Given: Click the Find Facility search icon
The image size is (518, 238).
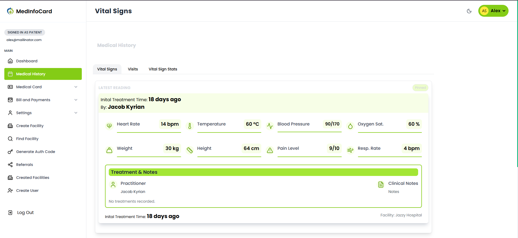Looking at the screenshot, I should (10, 139).
